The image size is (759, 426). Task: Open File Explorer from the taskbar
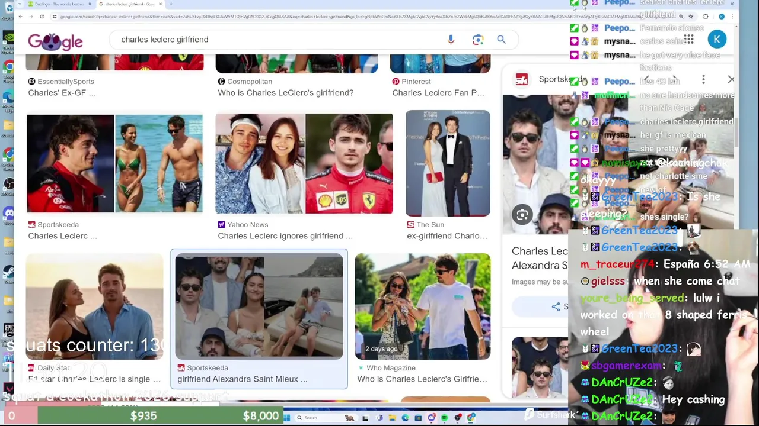392,418
